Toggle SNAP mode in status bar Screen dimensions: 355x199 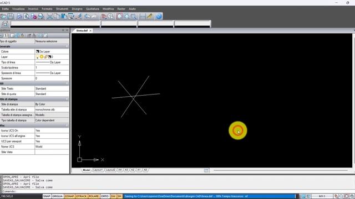pos(47,196)
